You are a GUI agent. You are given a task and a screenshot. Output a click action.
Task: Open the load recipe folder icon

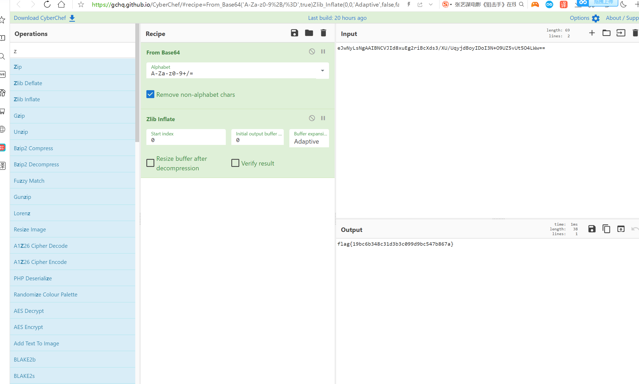[309, 33]
